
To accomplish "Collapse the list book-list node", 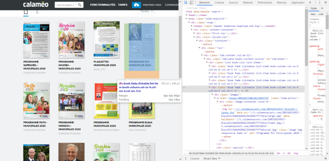I will point(207,62).
